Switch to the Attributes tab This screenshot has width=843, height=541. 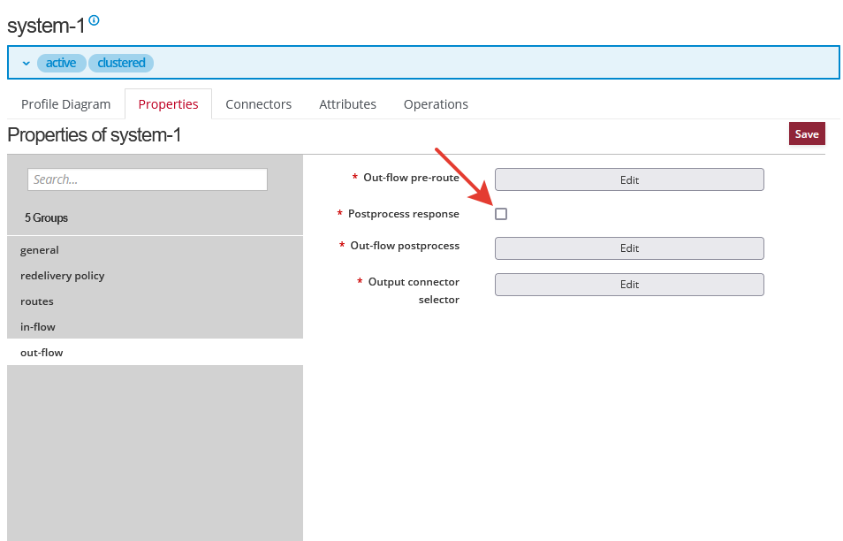point(347,103)
